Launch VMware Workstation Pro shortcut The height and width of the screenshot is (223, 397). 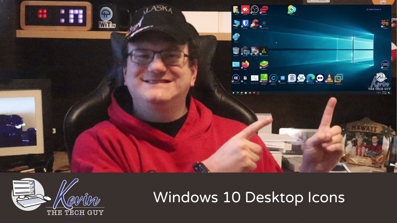coord(339,79)
